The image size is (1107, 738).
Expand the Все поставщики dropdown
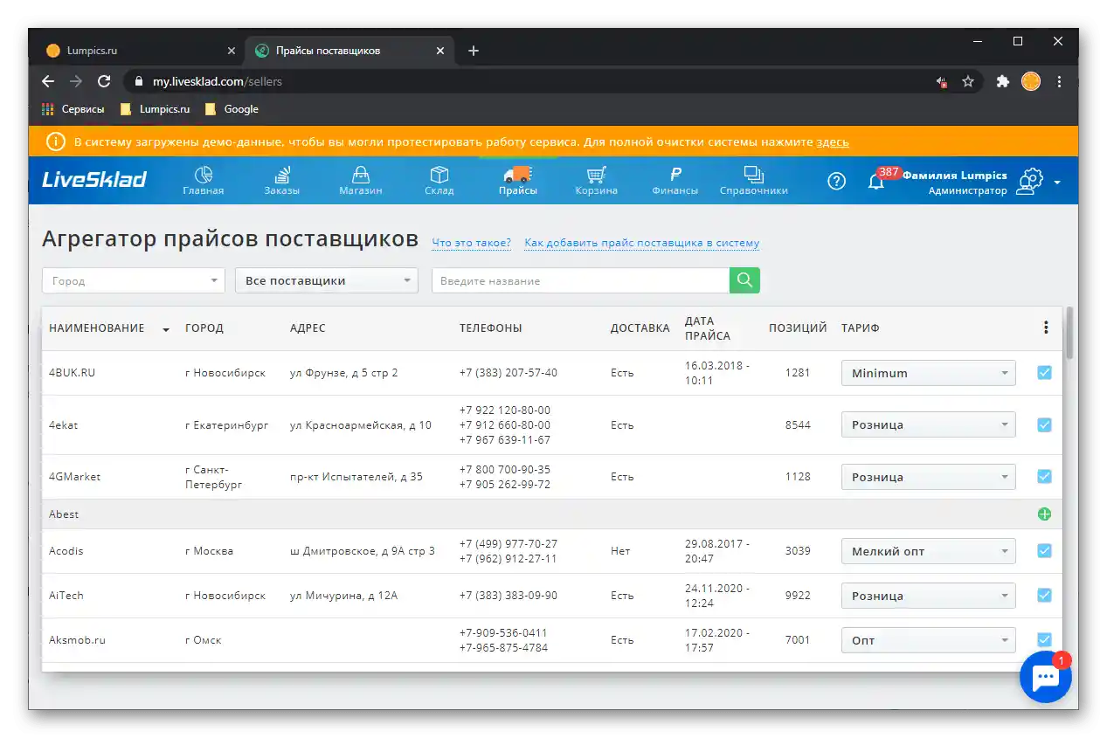click(x=326, y=280)
